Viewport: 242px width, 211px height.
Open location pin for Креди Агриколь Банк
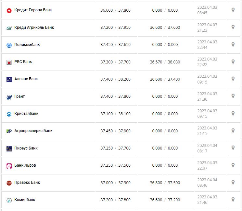click(233, 27)
